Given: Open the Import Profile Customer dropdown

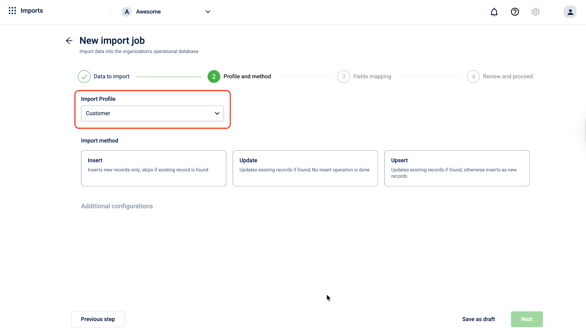Looking at the screenshot, I should (149, 113).
